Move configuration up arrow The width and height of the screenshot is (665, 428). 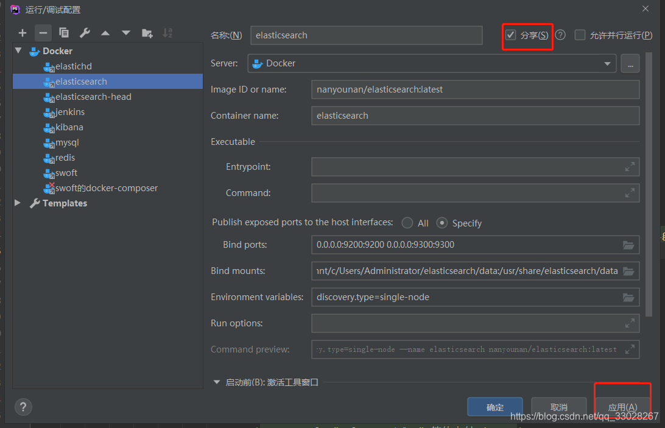[105, 33]
